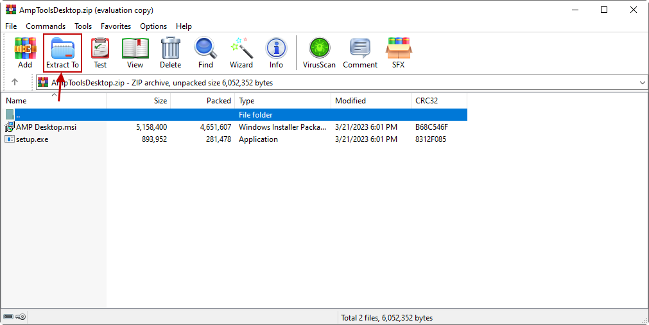This screenshot has width=649, height=325.
Task: Start VirusScan on the archive
Action: [319, 53]
